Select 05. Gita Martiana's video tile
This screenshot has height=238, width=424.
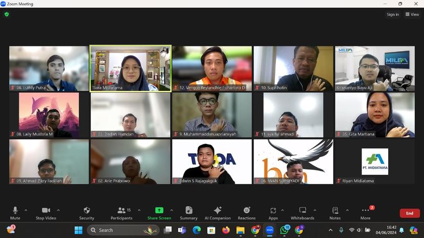(375, 115)
